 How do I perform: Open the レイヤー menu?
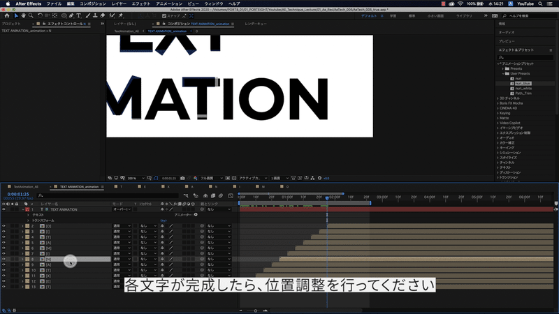tap(119, 3)
